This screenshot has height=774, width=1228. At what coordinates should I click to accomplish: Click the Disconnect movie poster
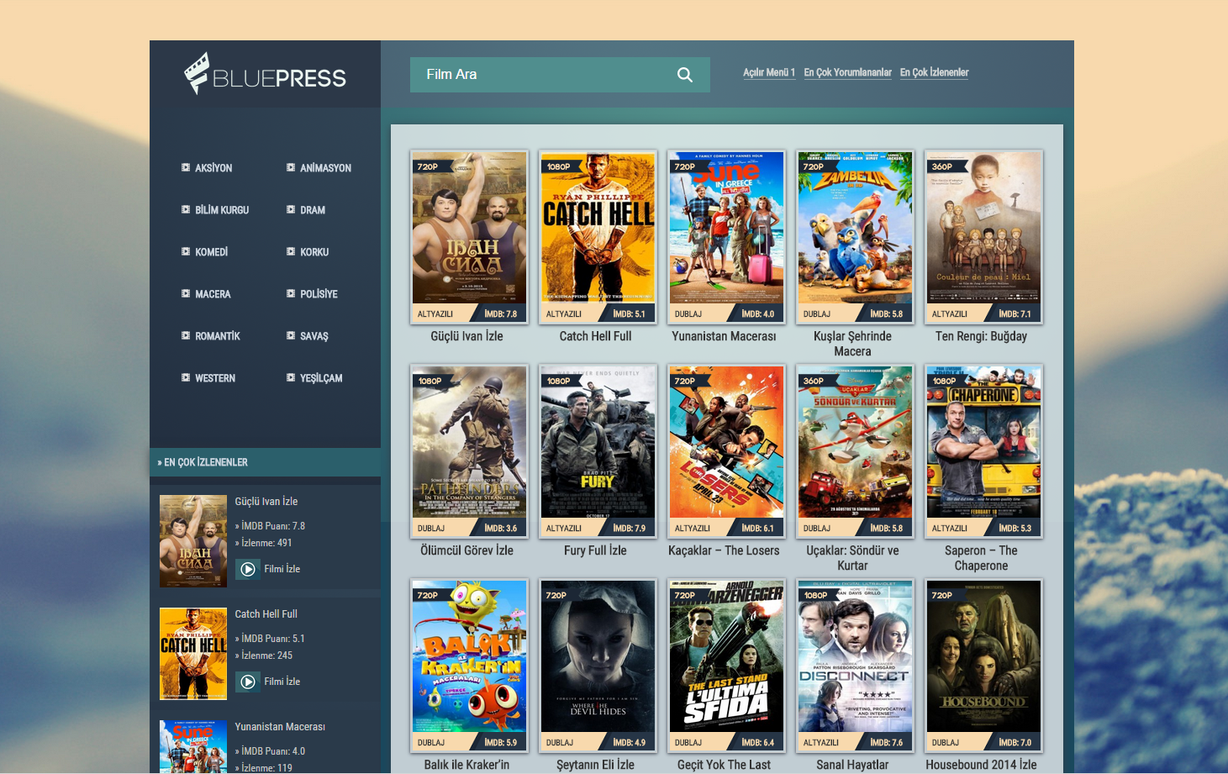click(855, 656)
